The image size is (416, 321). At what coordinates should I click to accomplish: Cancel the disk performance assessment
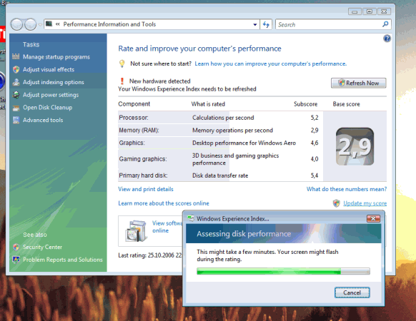352,292
